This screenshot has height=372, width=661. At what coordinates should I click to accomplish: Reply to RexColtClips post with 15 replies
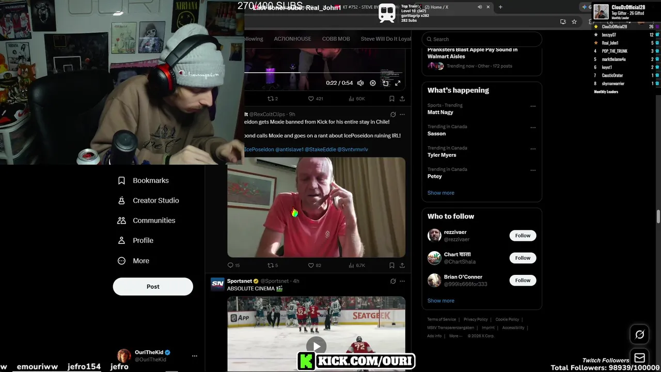pos(233,265)
